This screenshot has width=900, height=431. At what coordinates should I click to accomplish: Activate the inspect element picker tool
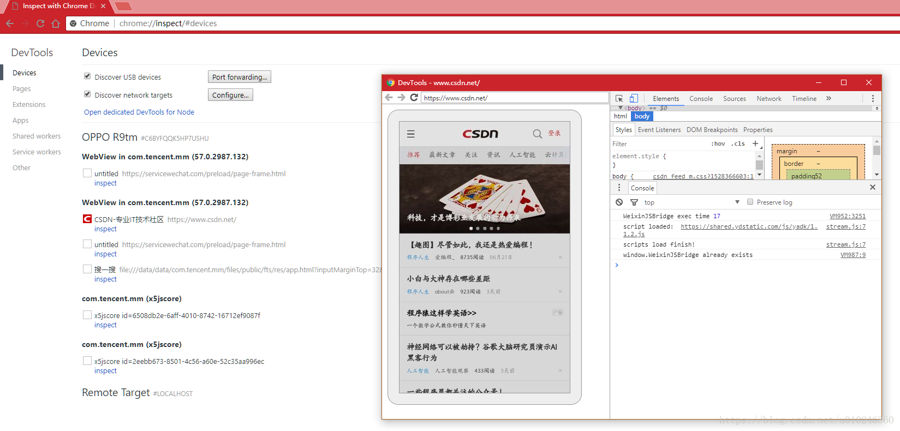(619, 99)
